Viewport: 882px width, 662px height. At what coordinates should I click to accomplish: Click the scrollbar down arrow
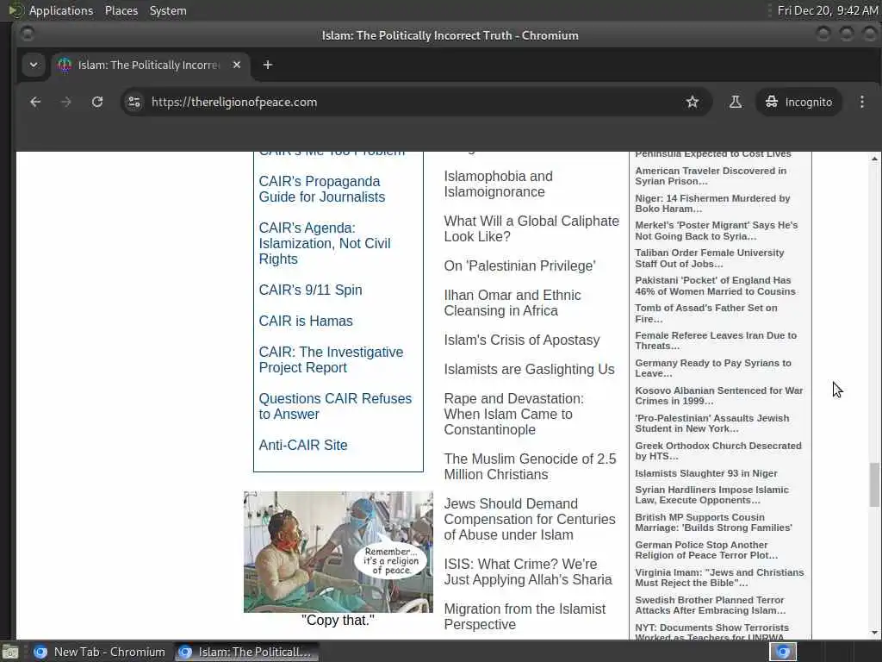click(874, 633)
